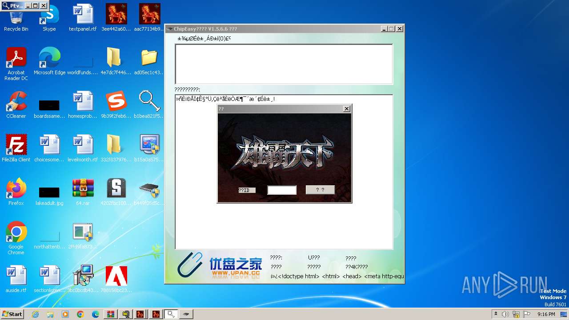
Task: Open the Action Center flag icon
Action: coord(526,314)
